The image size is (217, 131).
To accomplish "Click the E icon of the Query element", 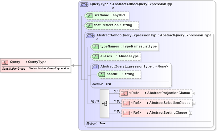I will click(5, 62).
